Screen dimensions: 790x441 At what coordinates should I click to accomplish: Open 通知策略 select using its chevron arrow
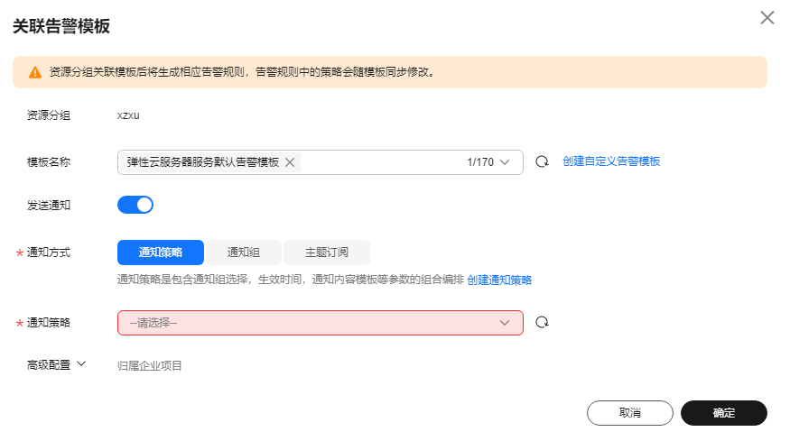tap(505, 323)
